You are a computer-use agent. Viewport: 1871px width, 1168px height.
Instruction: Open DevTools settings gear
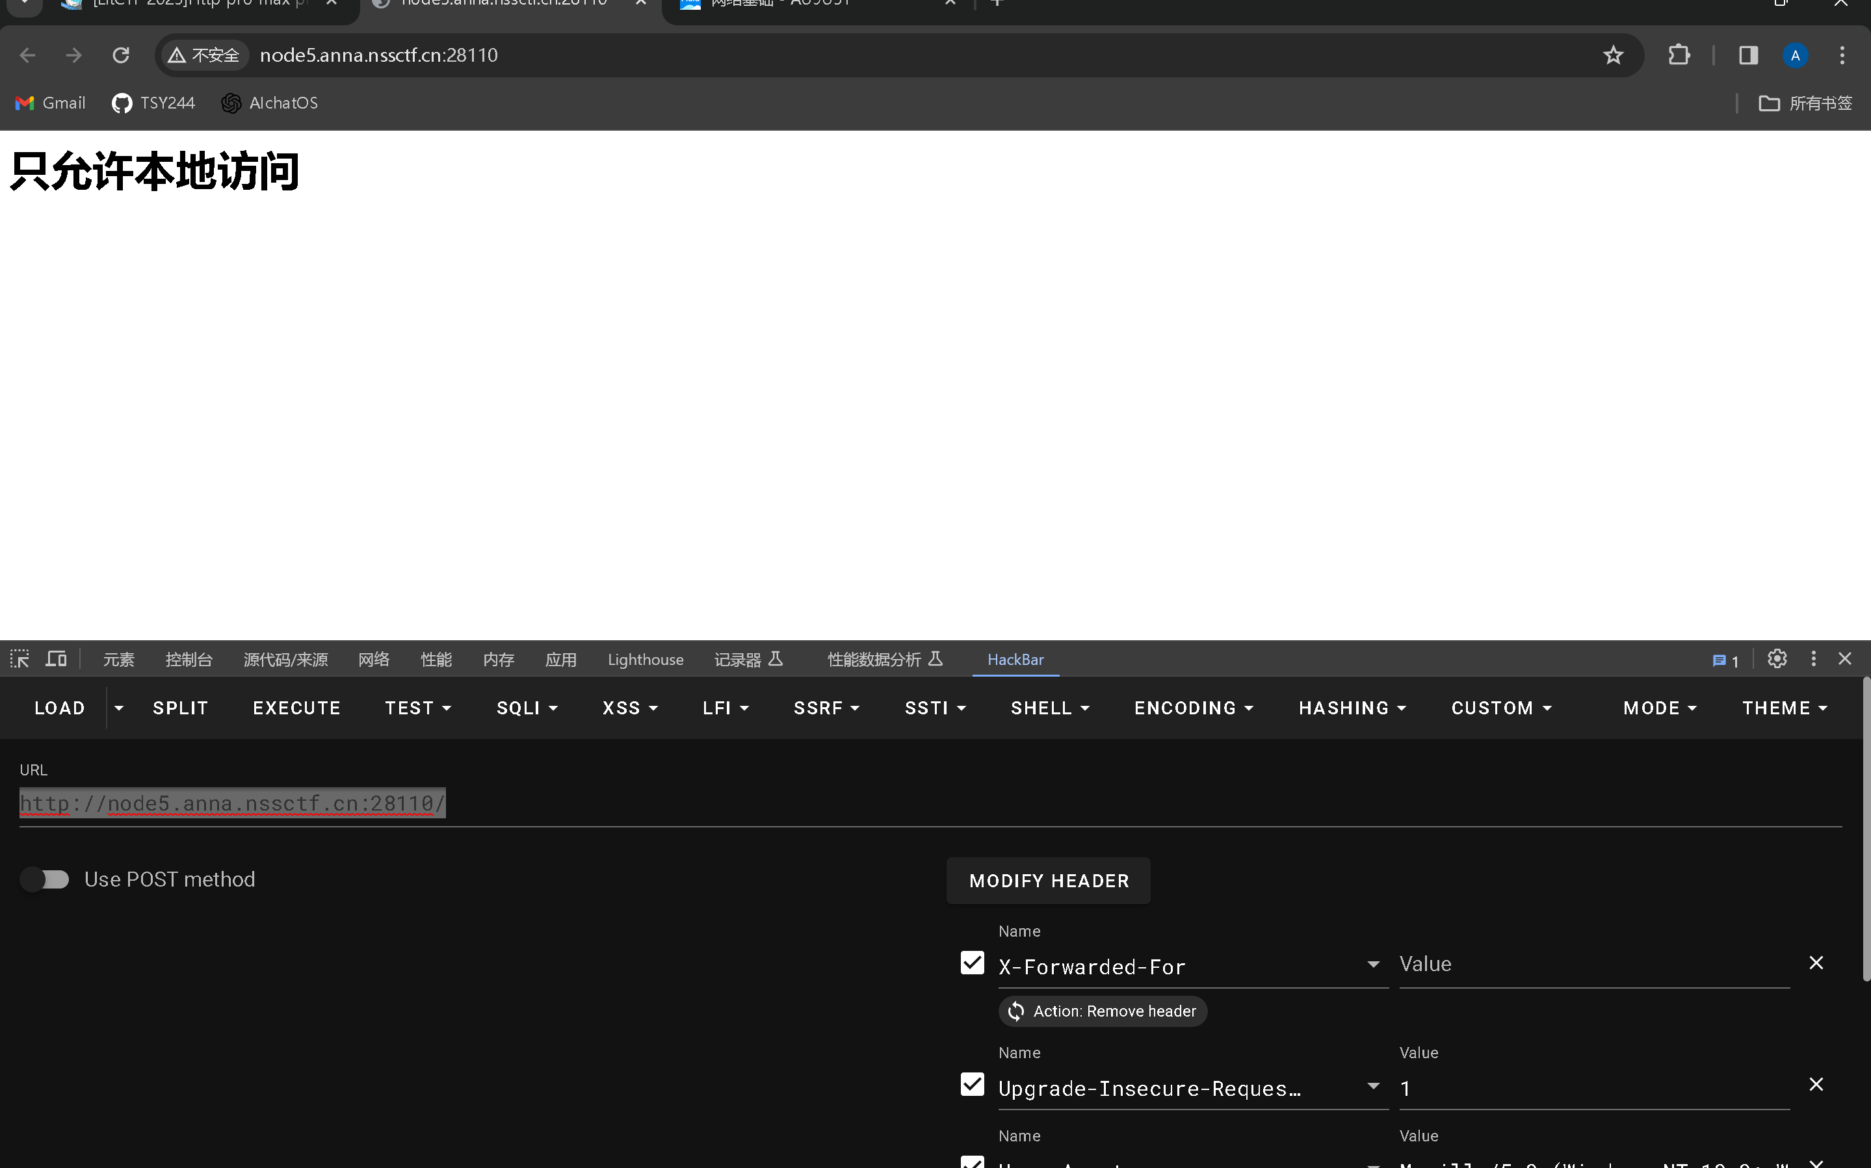tap(1777, 659)
